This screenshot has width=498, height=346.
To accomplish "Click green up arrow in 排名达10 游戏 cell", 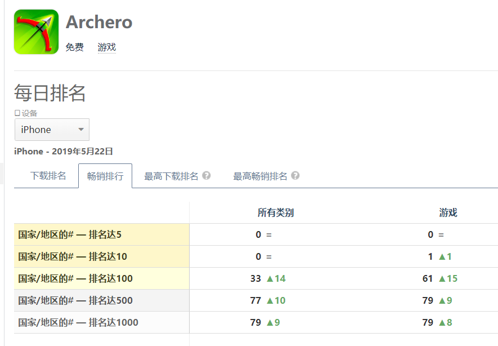I will click(442, 256).
